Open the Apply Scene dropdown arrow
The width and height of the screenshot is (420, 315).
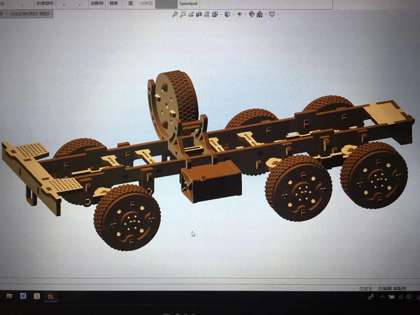click(265, 14)
